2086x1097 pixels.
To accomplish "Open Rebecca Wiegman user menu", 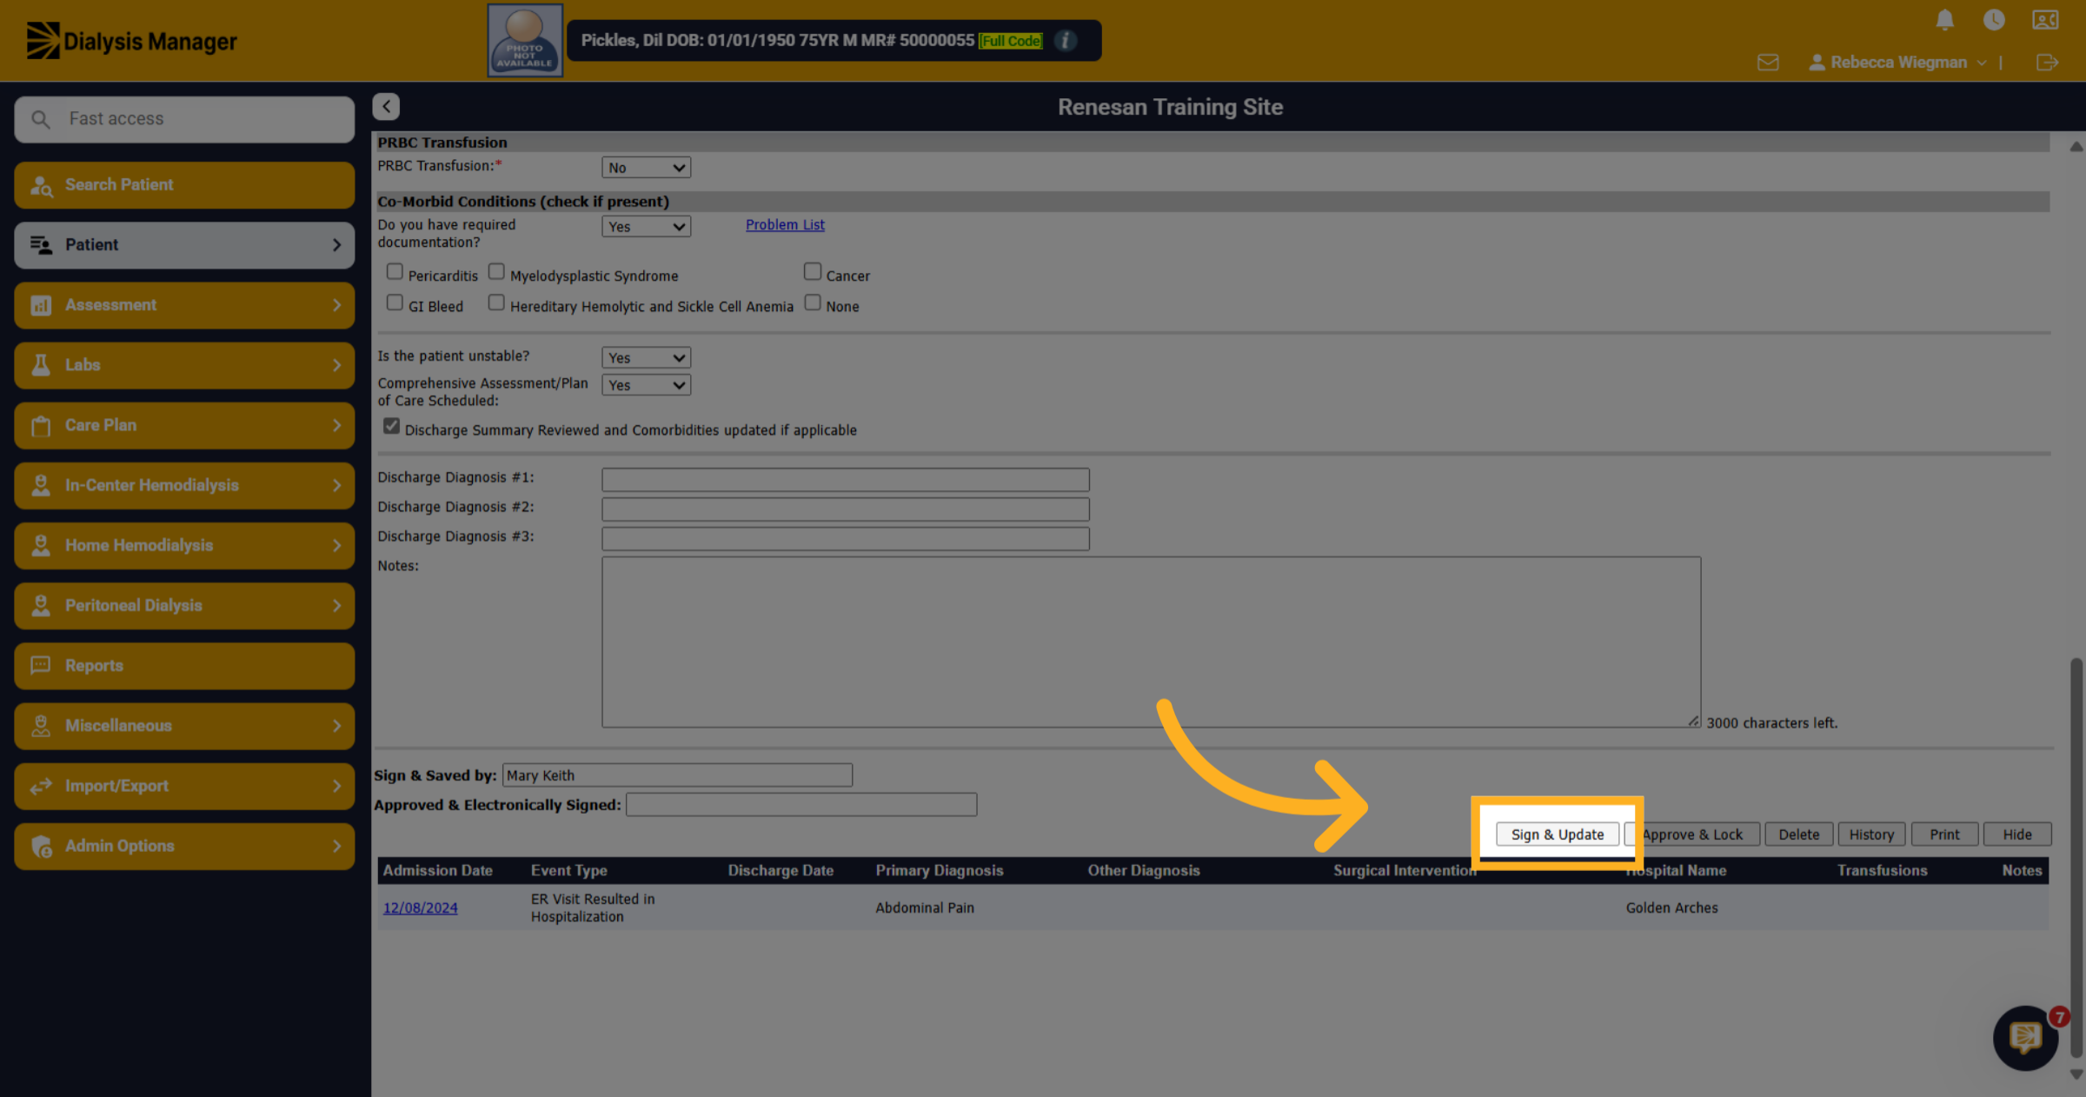I will tap(1897, 63).
